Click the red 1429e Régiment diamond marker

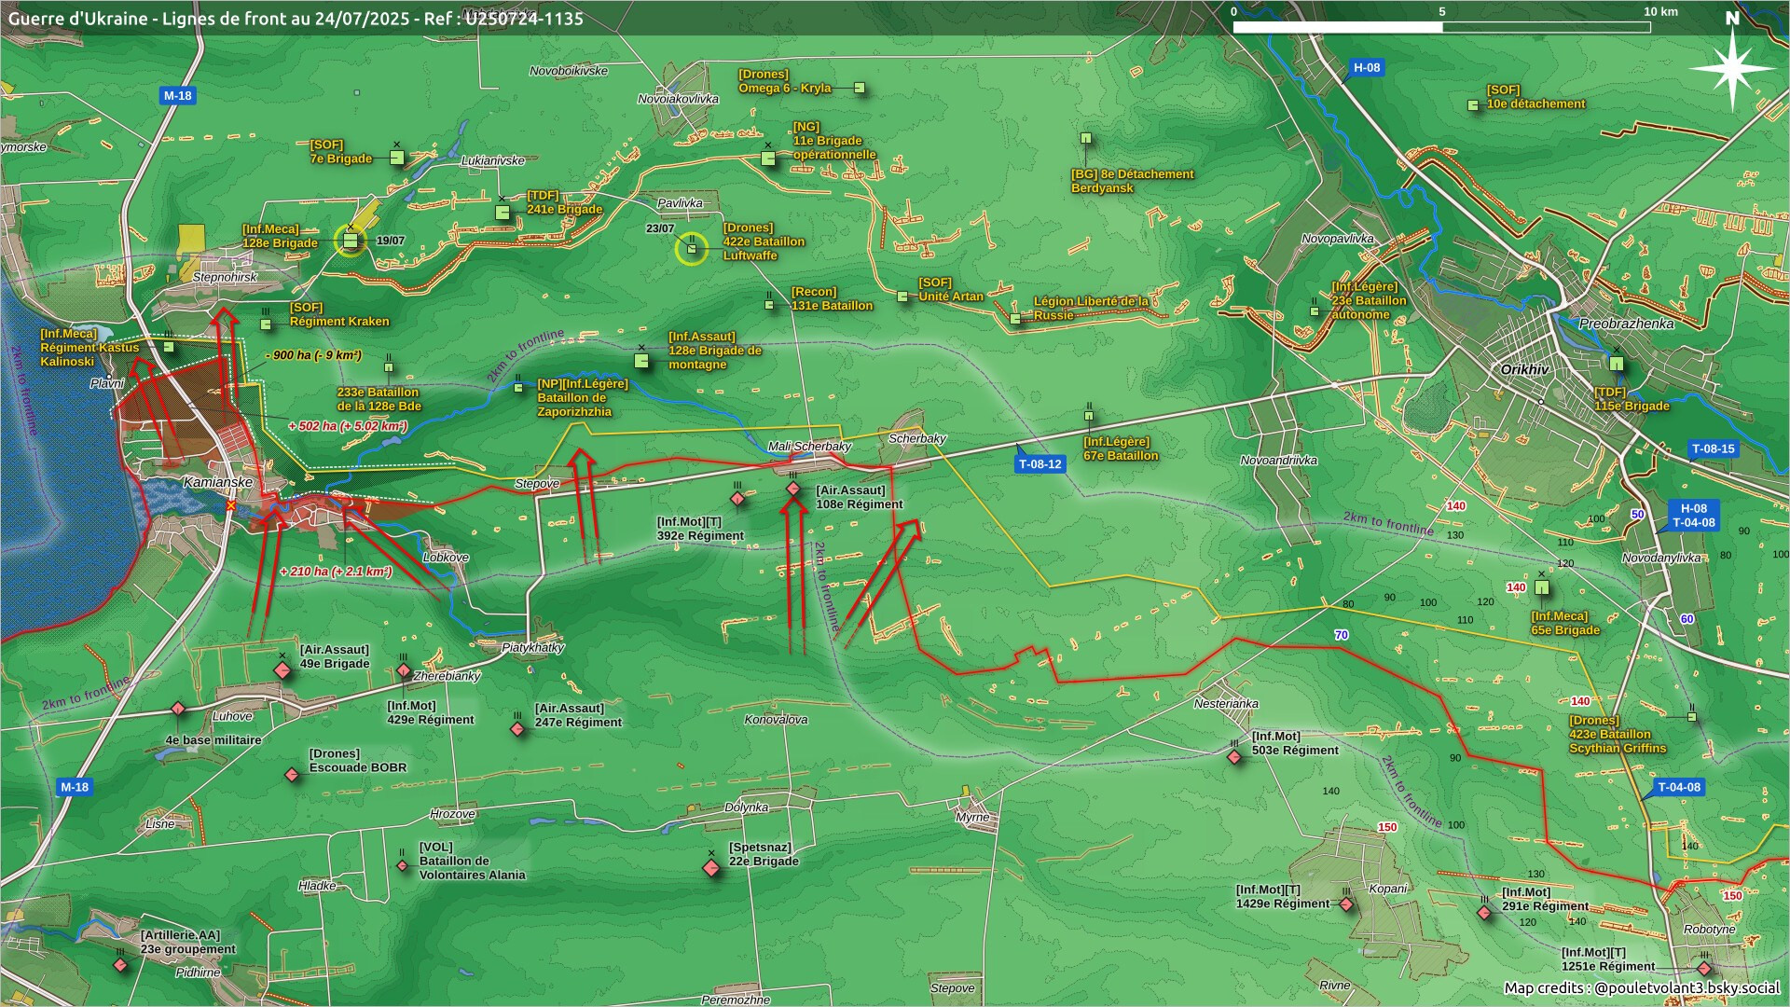coord(1346,904)
